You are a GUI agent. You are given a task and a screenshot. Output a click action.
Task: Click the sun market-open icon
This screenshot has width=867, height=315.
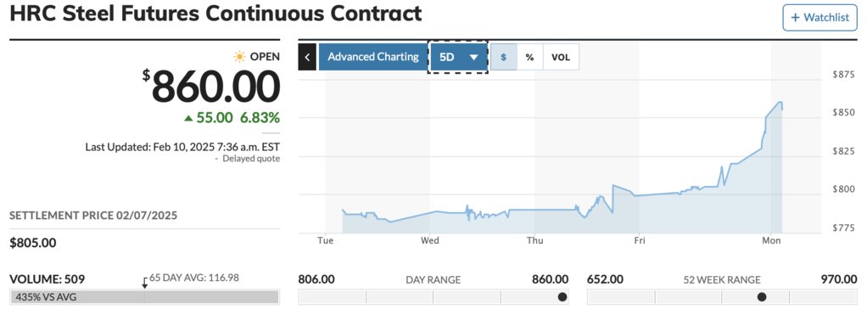pyautogui.click(x=239, y=57)
